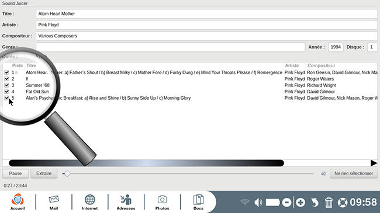380x213 pixels.
Task: Click the speaker volume icon in taskbar
Action: pos(258,202)
